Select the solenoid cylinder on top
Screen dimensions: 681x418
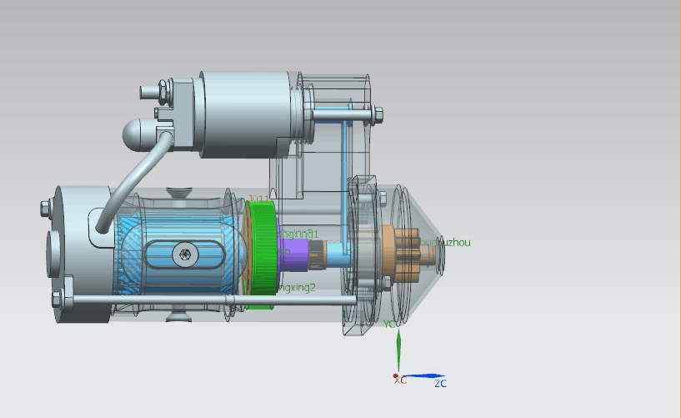pos(242,113)
